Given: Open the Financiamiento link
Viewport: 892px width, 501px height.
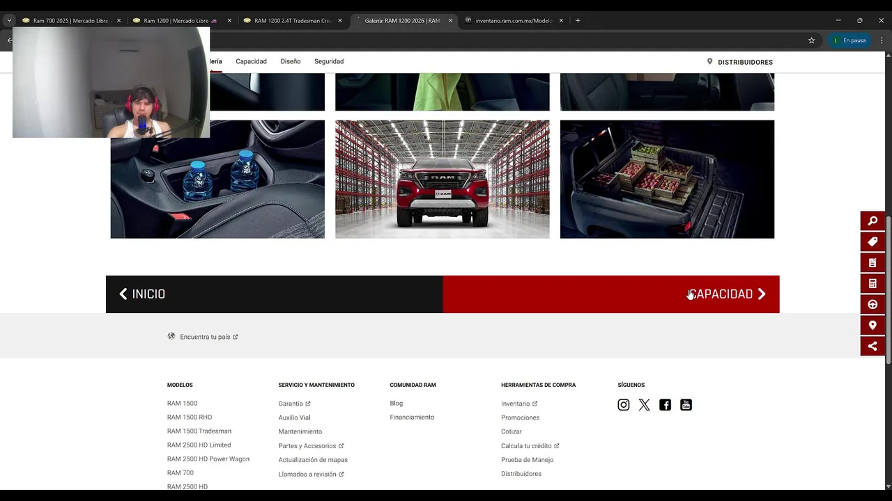Looking at the screenshot, I should pos(412,417).
